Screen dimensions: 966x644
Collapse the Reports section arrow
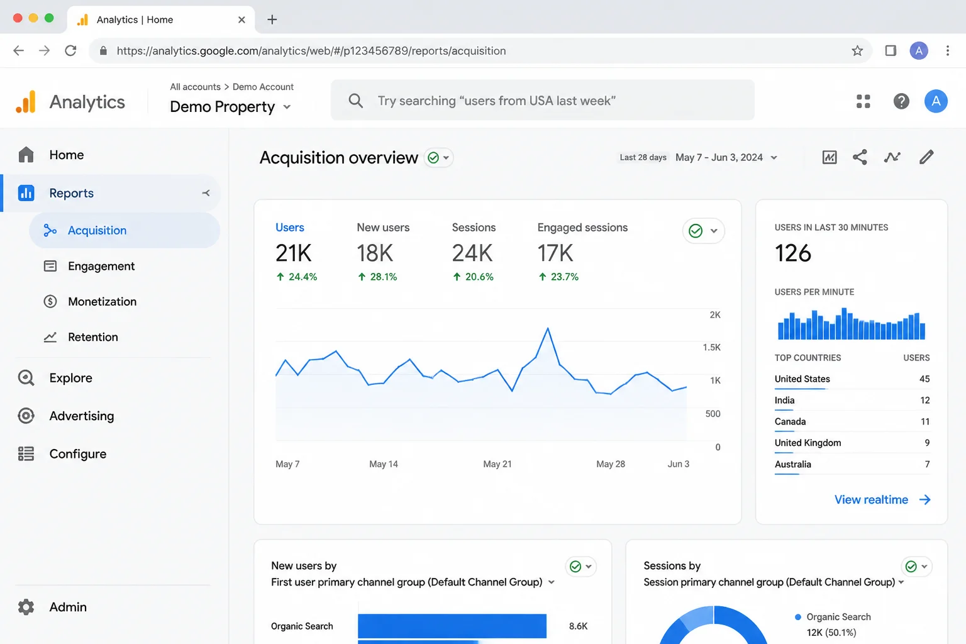pos(206,193)
